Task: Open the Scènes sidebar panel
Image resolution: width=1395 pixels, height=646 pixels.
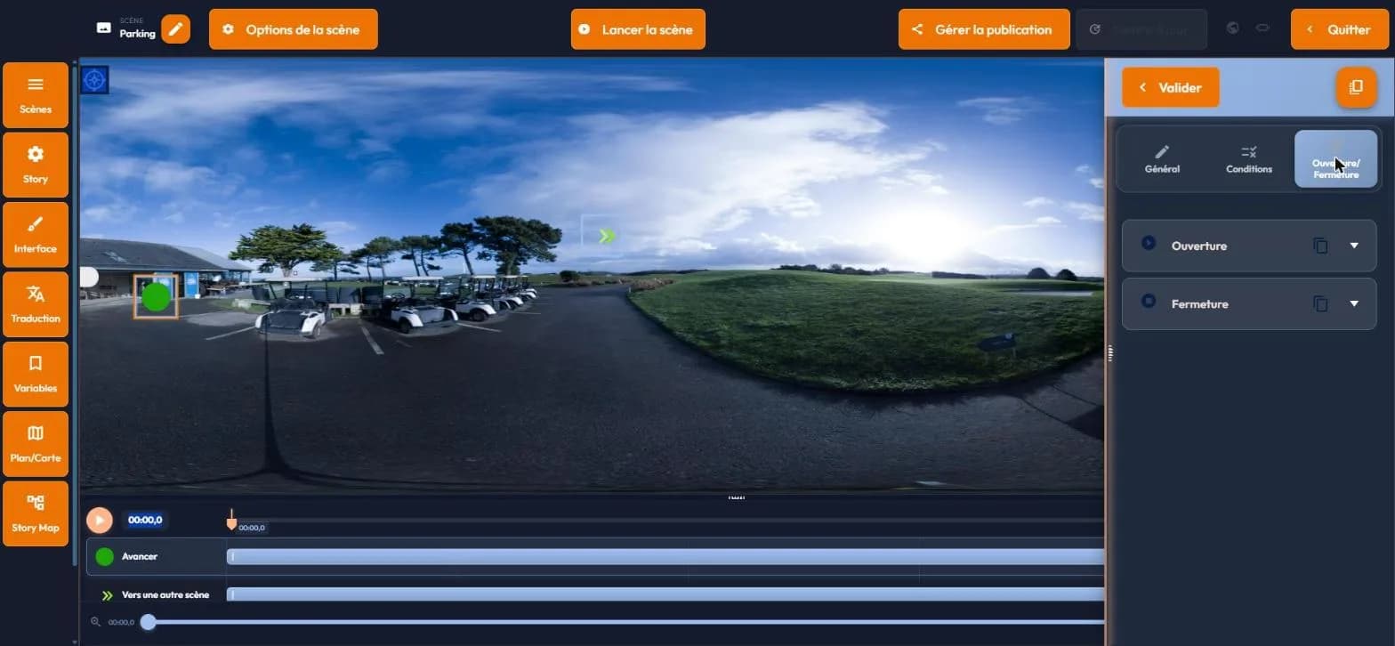Action: pos(36,95)
